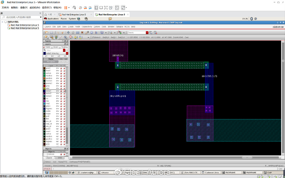This screenshot has width=285, height=178.
Task: Open the VMware library search dropdown arrow
Action: pyautogui.click(x=41, y=17)
